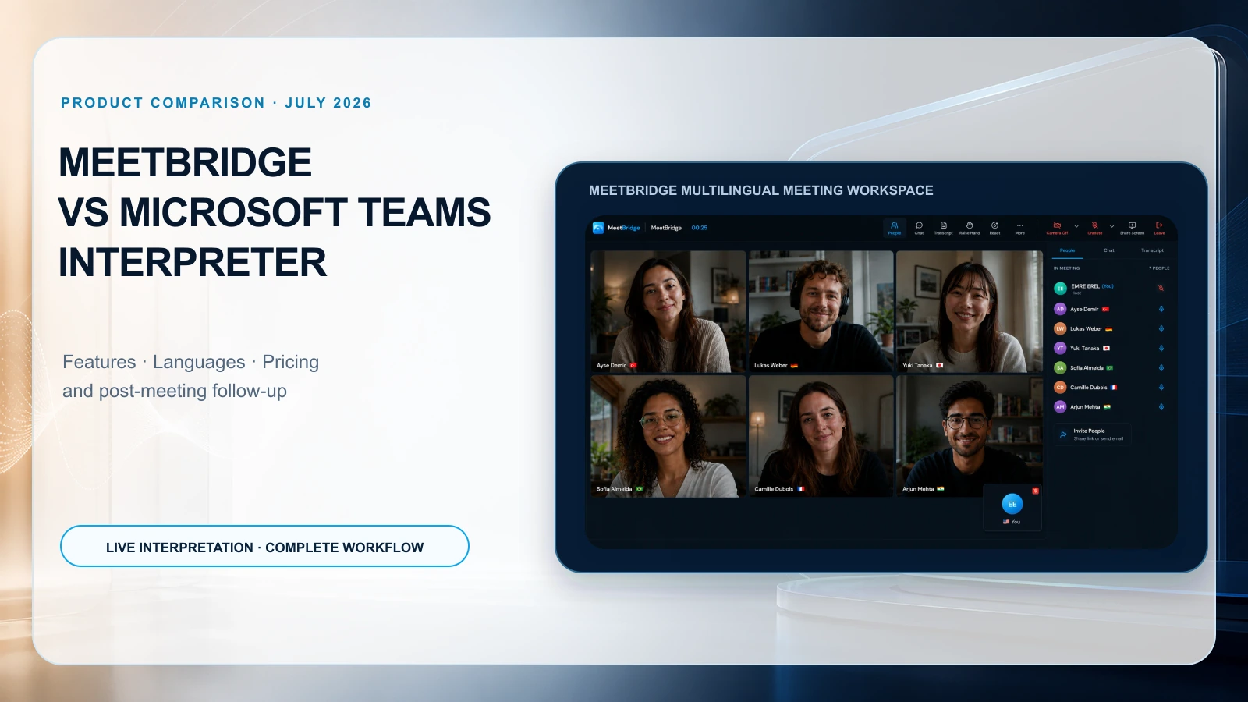Click Camille Dubois's microphone icon in list

[x=1161, y=387]
